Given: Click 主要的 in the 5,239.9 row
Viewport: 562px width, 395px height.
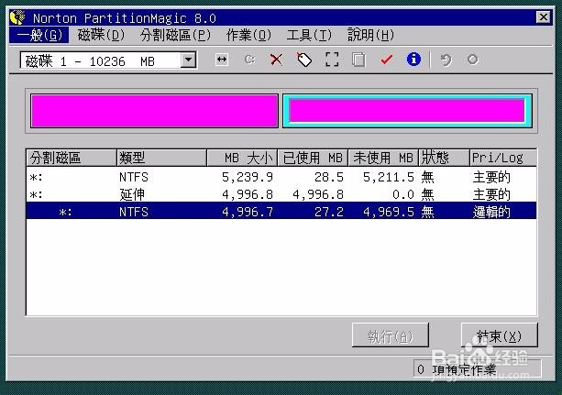Looking at the screenshot, I should [491, 177].
